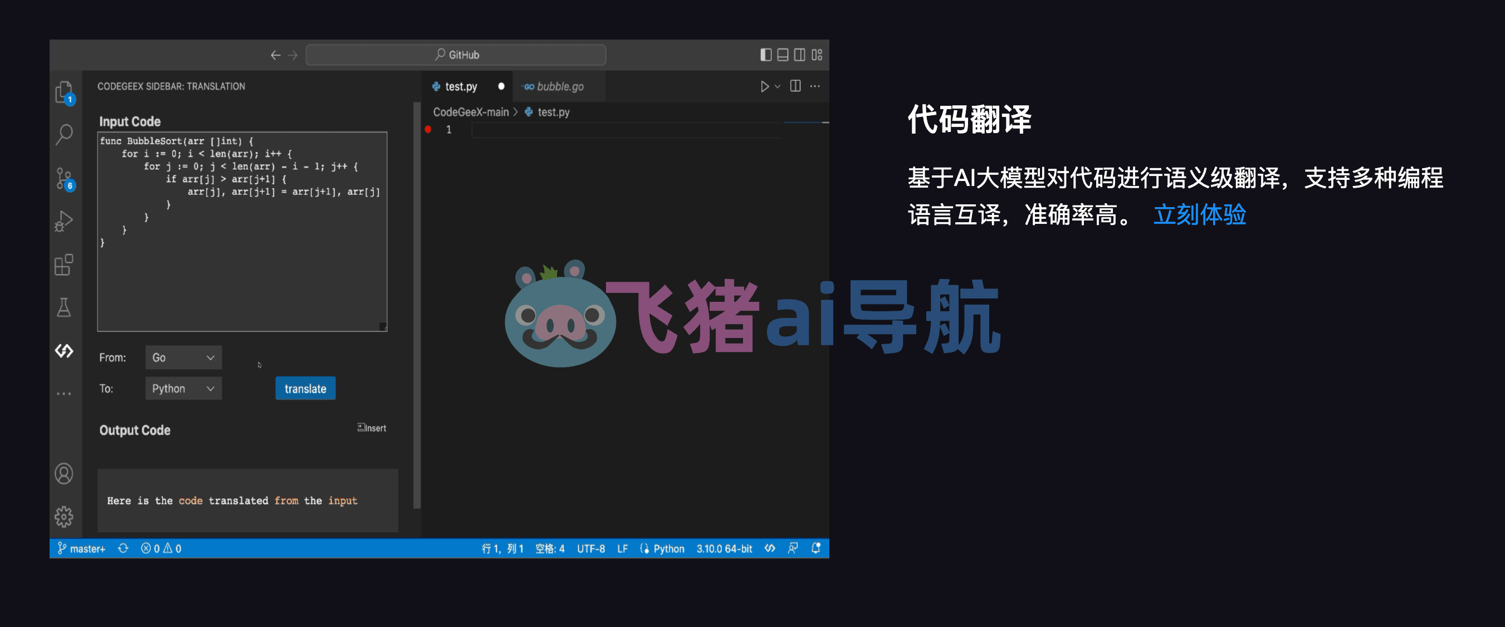
Task: Click into editor line 1
Action: pyautogui.click(x=625, y=130)
